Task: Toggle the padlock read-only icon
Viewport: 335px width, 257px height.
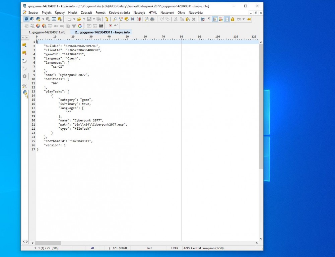Action: (x=232, y=19)
